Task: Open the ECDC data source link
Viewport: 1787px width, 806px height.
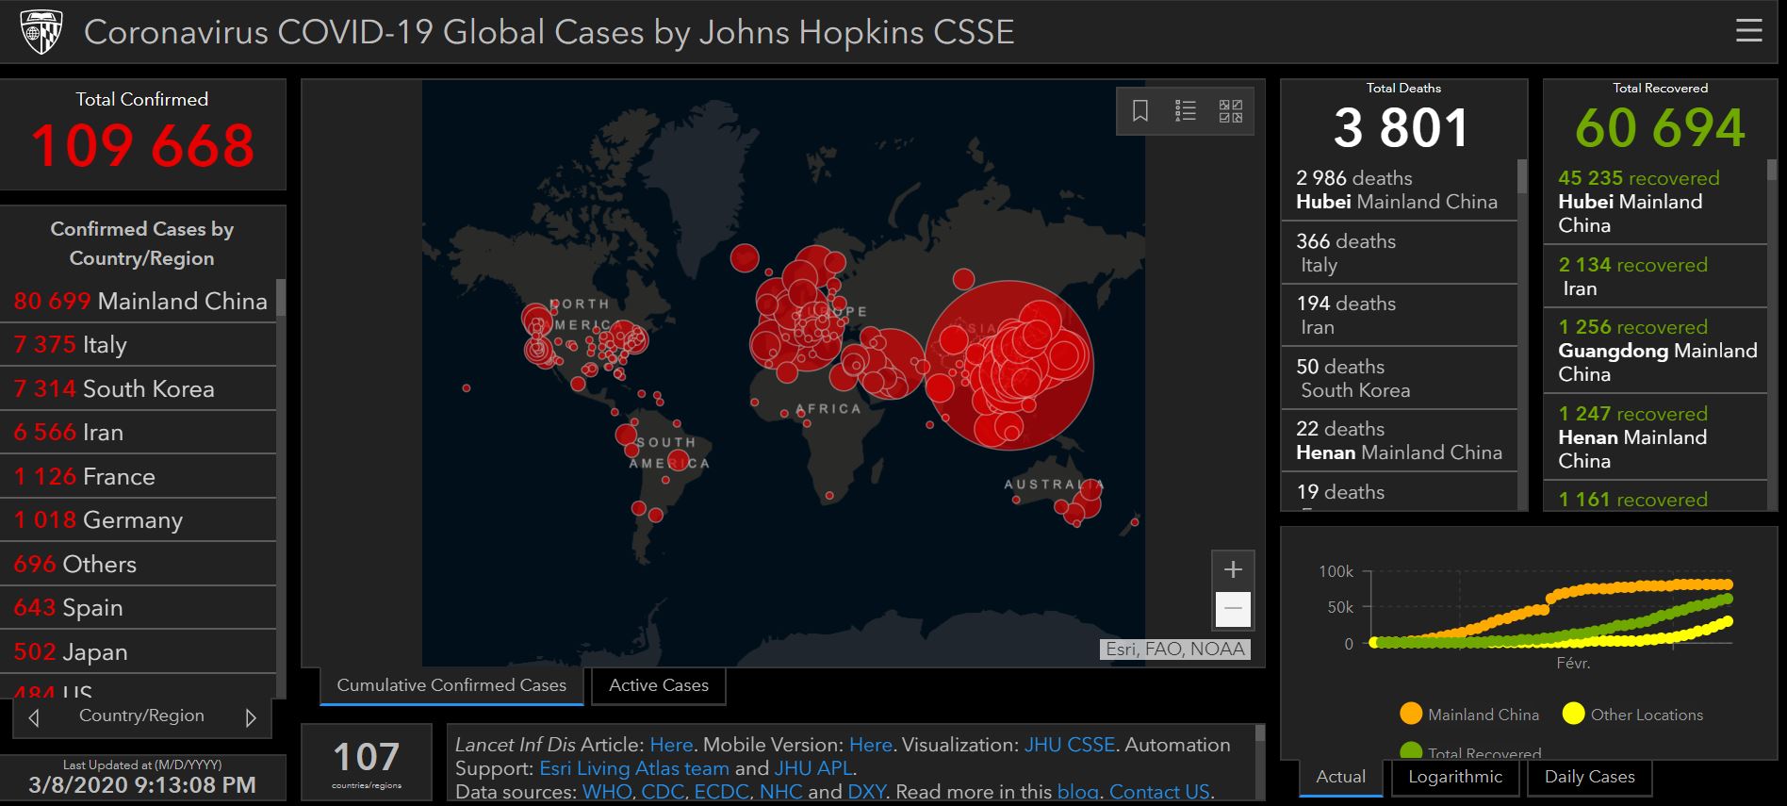Action: [721, 792]
